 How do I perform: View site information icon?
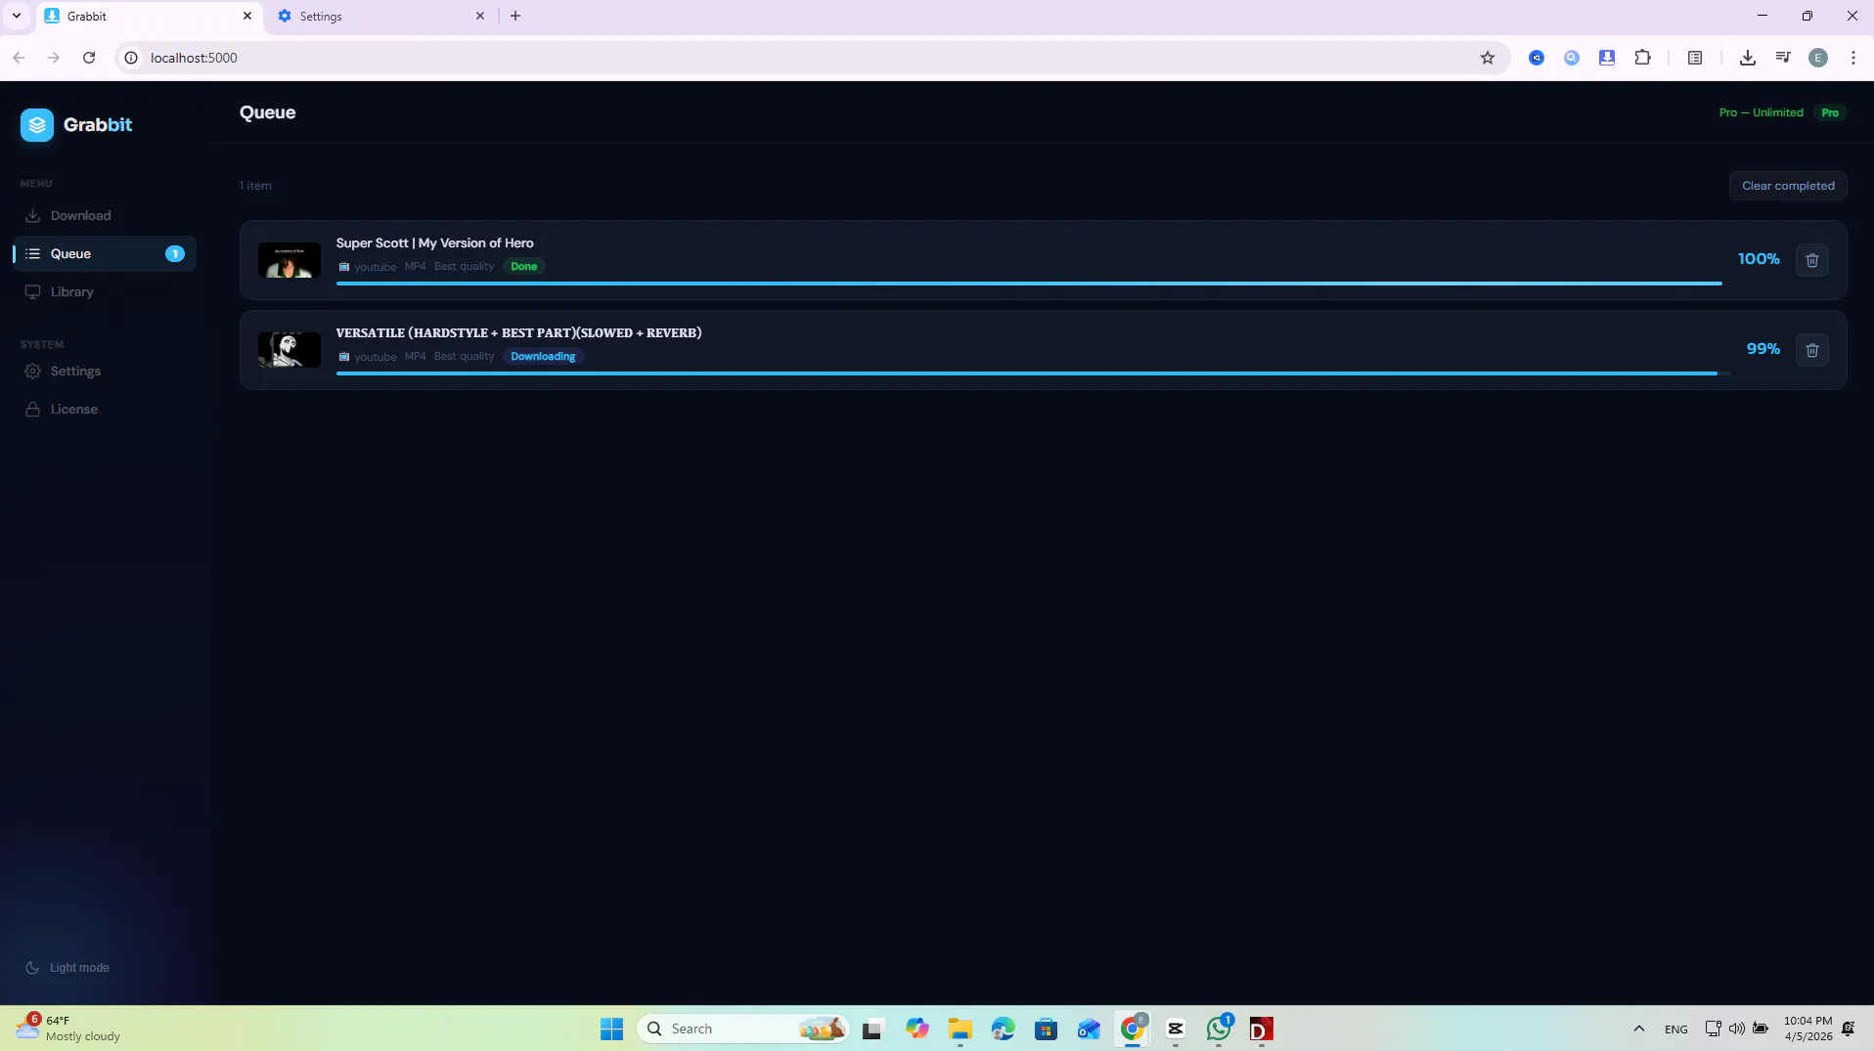coord(131,58)
